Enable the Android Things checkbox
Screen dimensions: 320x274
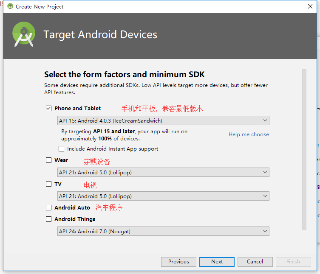click(48, 219)
